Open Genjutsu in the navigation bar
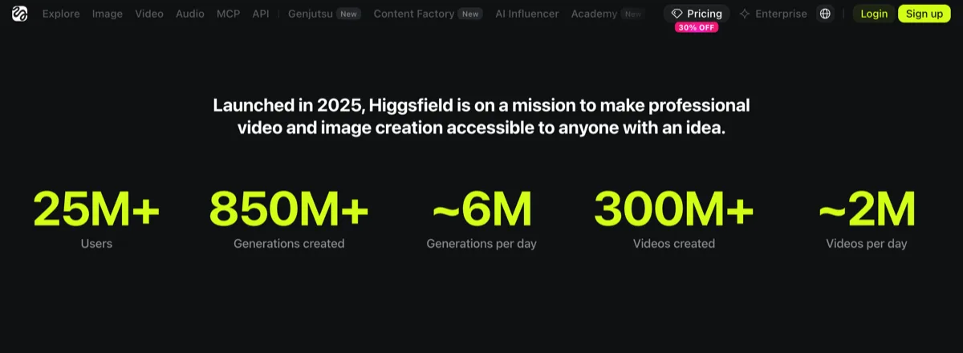Image resolution: width=963 pixels, height=353 pixels. pyautogui.click(x=310, y=14)
